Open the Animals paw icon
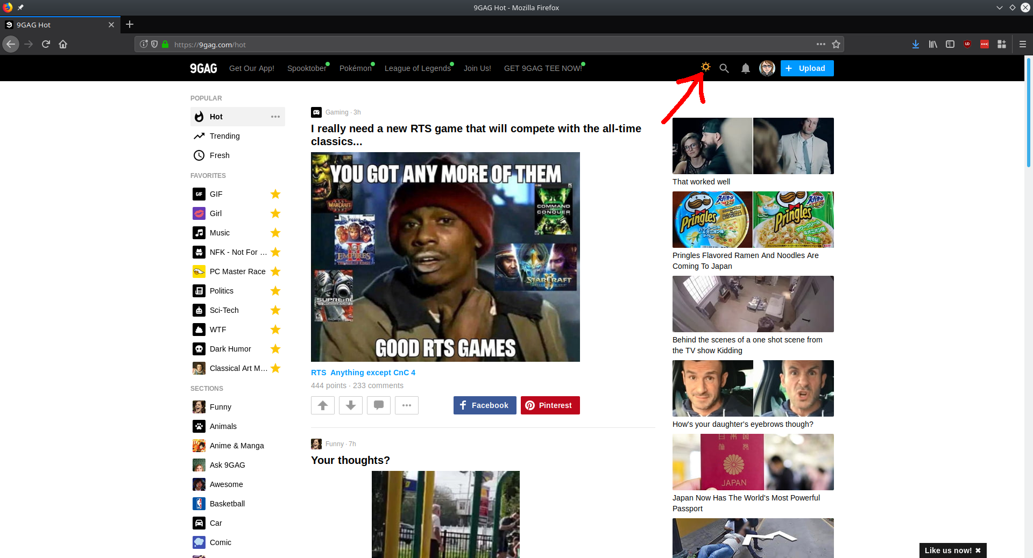Viewport: 1033px width, 558px height. point(199,426)
